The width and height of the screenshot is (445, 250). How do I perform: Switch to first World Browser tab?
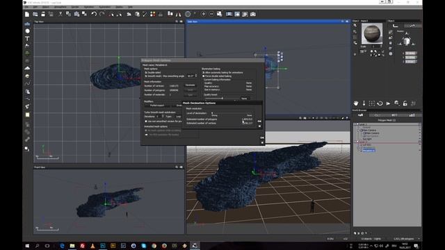360,115
